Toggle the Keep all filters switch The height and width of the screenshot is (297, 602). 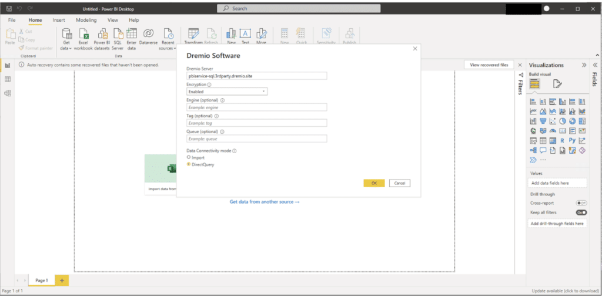click(581, 212)
